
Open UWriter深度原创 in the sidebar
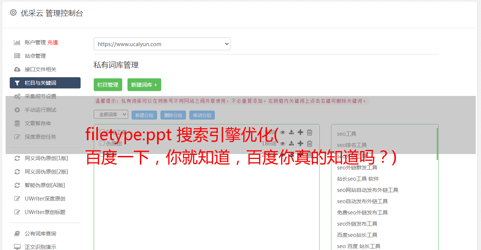[x=45, y=199]
